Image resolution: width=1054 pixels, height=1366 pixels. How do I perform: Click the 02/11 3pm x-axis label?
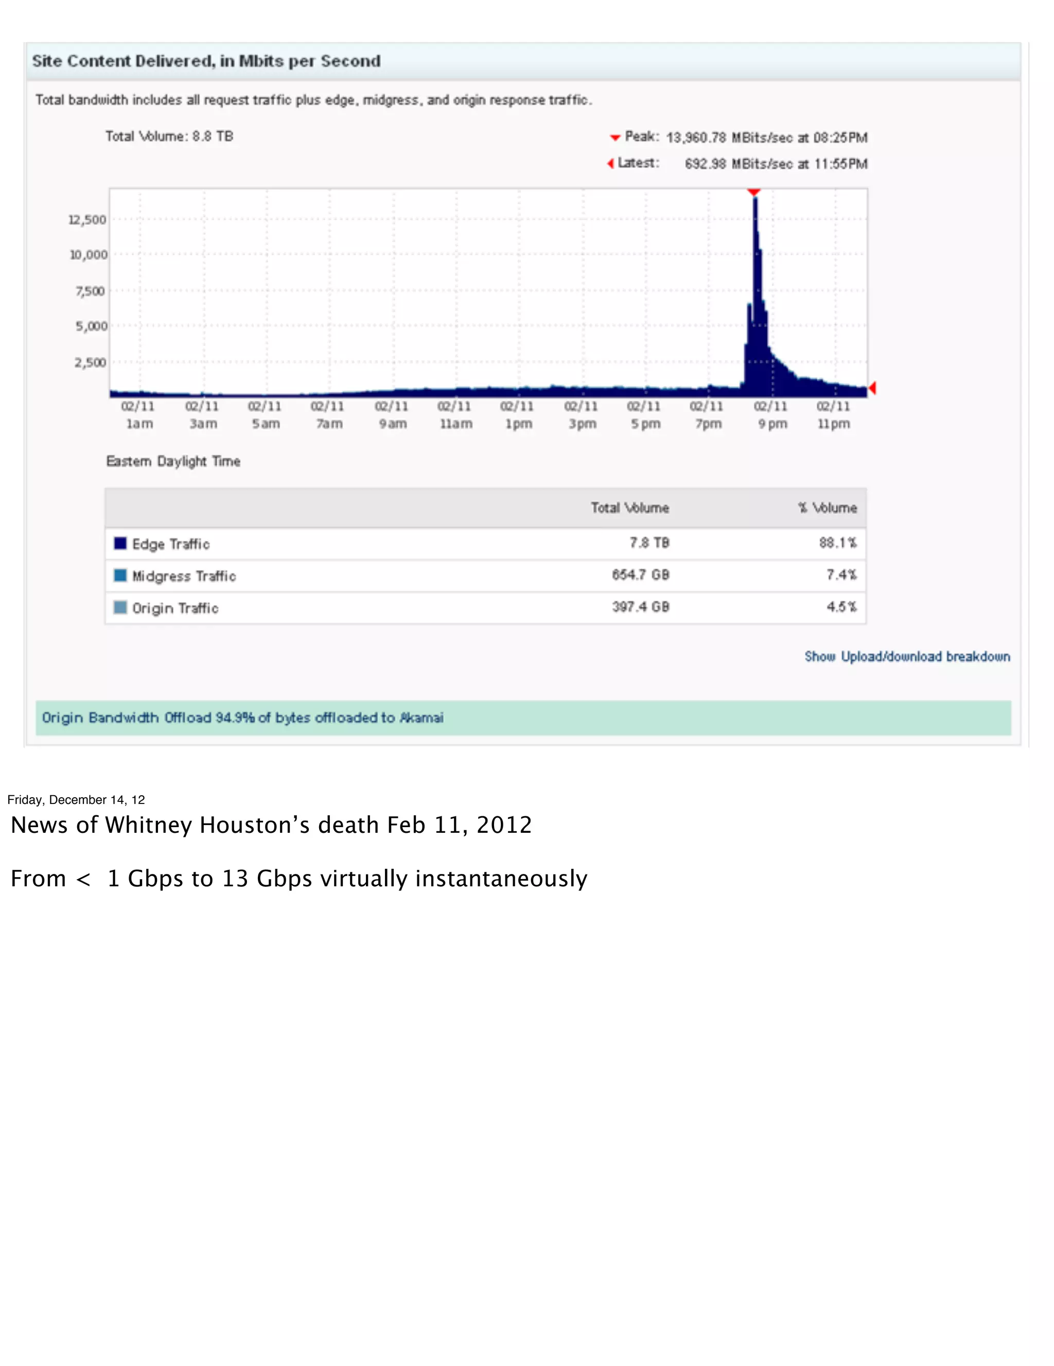pyautogui.click(x=581, y=415)
